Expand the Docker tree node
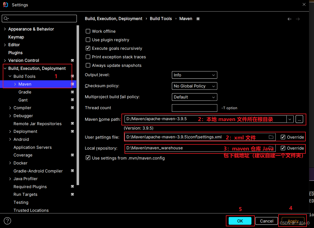This screenshot has height=228, width=314. point(10,163)
